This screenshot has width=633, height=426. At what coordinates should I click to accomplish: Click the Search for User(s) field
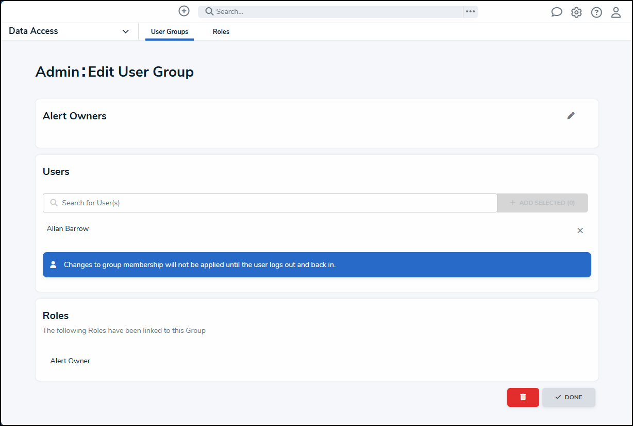pos(270,203)
